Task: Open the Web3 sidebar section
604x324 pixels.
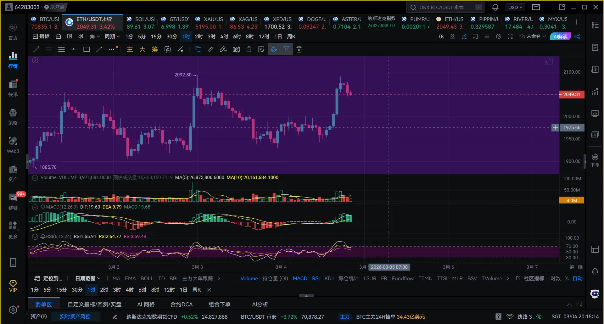Action: coord(13,145)
